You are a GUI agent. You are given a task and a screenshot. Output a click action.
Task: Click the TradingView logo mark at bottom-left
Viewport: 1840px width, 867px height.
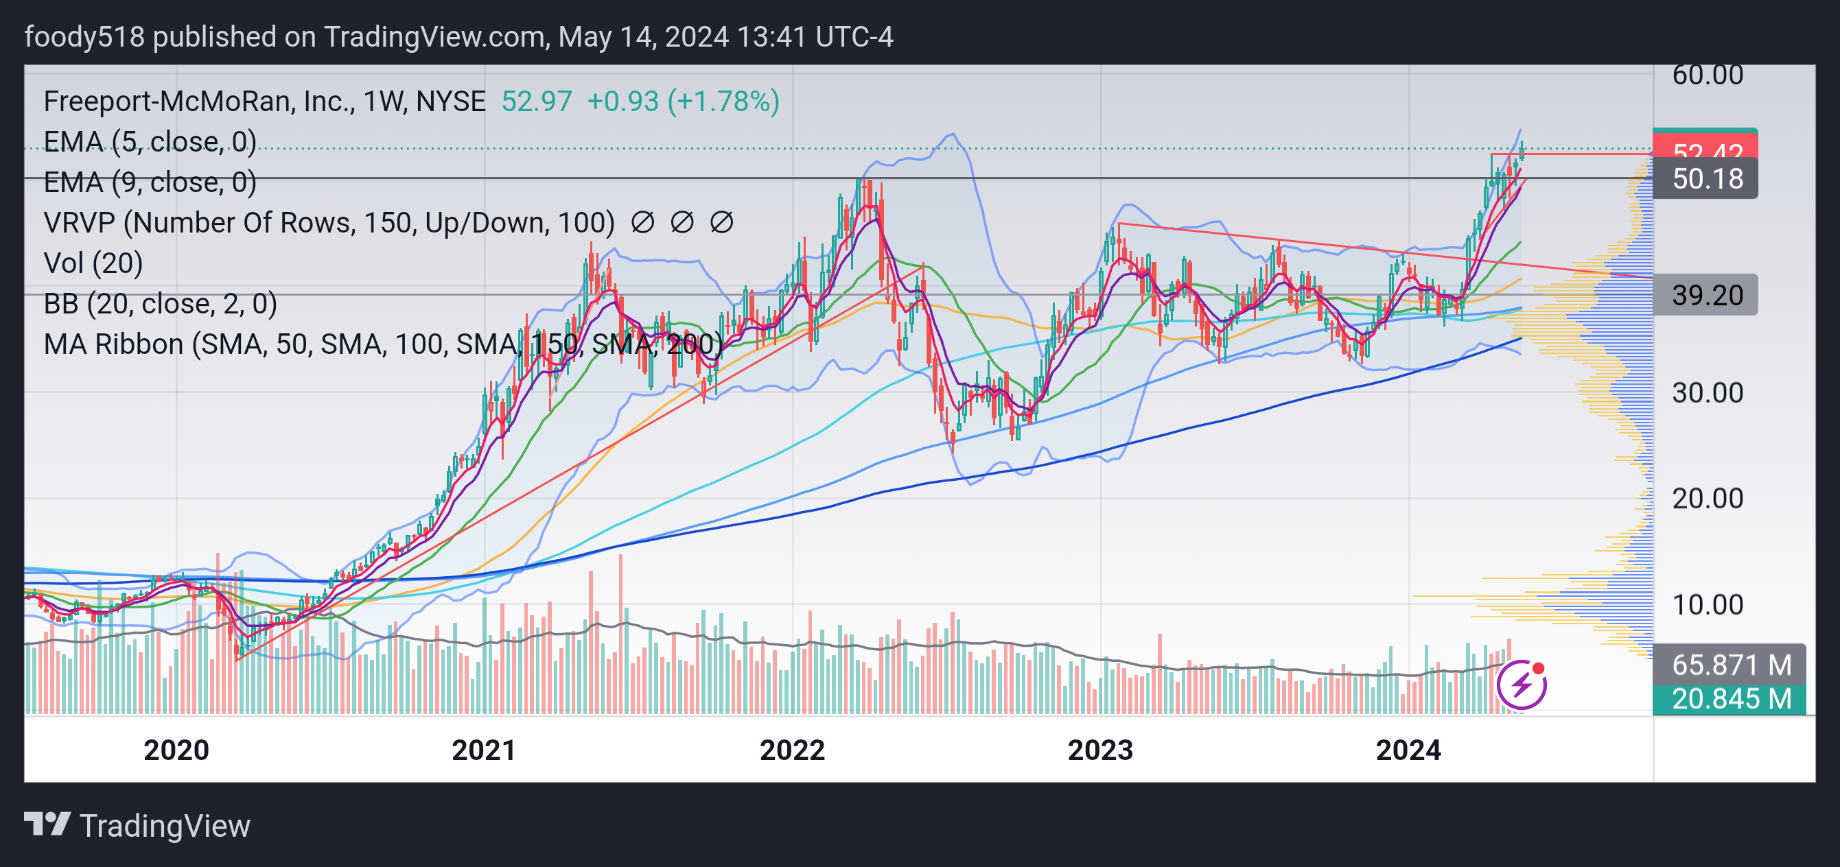47,824
